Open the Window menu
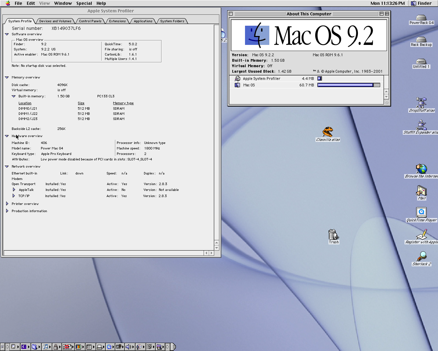Screen dimensions: 438x351 click(x=63, y=3)
